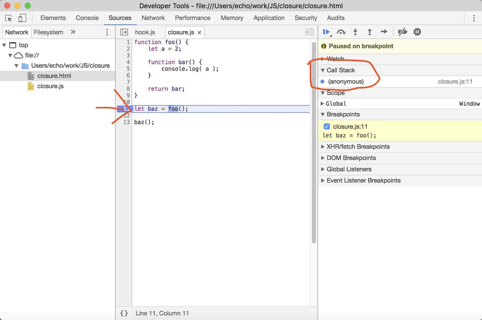This screenshot has width=482, height=320.
Task: Collapse the Users/echo/work/JS/closure folder
Action: (16, 66)
